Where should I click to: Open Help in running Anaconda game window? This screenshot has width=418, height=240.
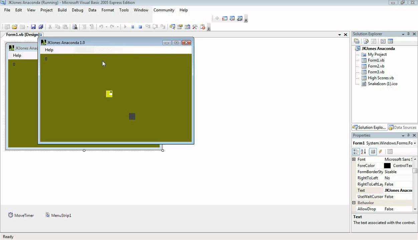pos(49,50)
